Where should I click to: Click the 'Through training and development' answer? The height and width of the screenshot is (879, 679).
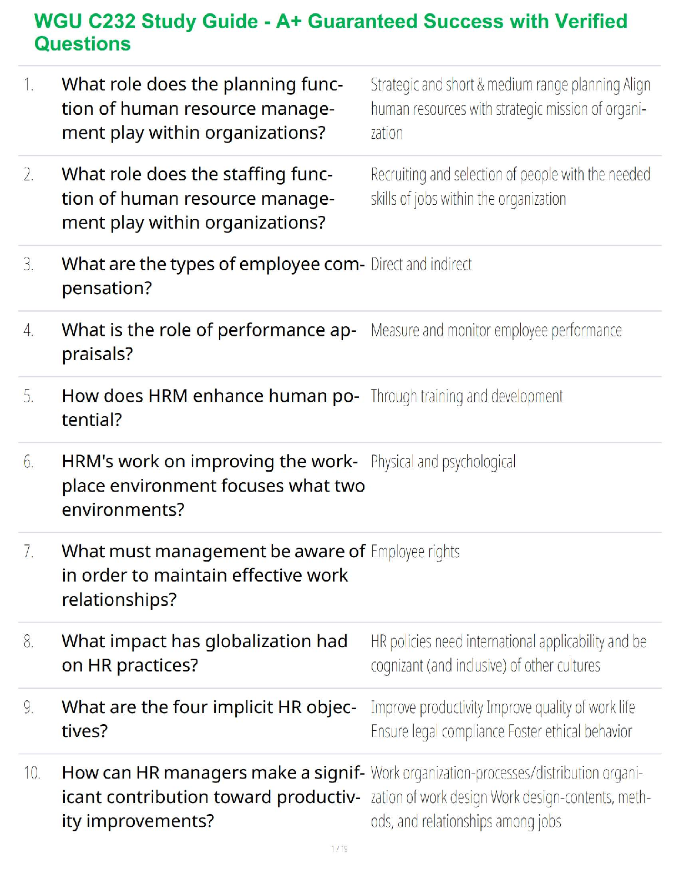click(x=466, y=396)
